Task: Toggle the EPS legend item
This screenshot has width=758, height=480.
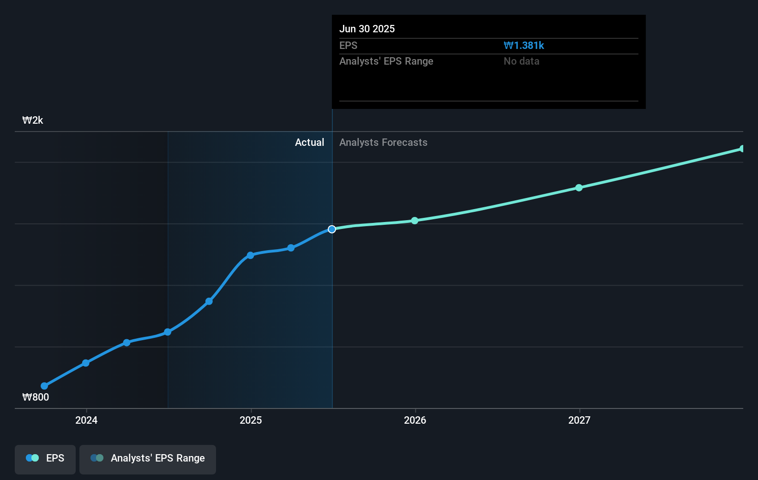Action: (45, 458)
